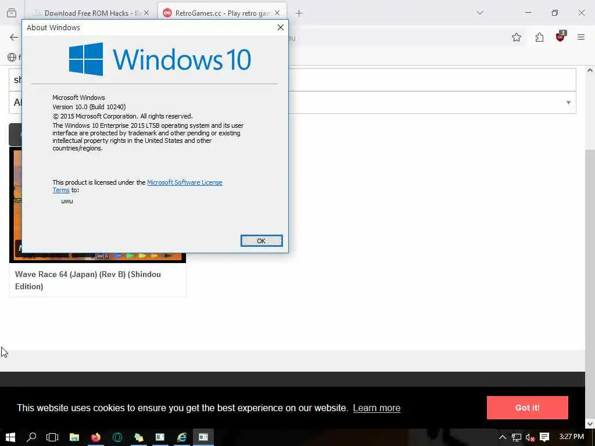Click the Wave Race 64 thumbnail
595x446 pixels.
pos(98,205)
